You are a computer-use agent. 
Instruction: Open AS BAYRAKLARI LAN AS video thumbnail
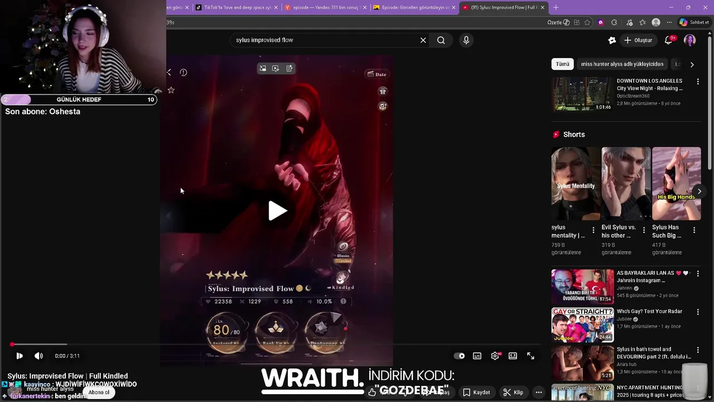tap(582, 286)
